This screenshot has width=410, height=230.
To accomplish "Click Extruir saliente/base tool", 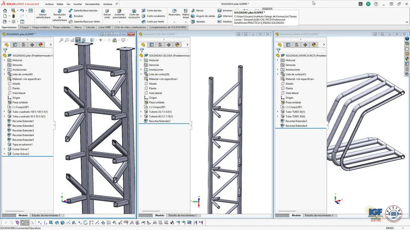I will tap(43, 14).
